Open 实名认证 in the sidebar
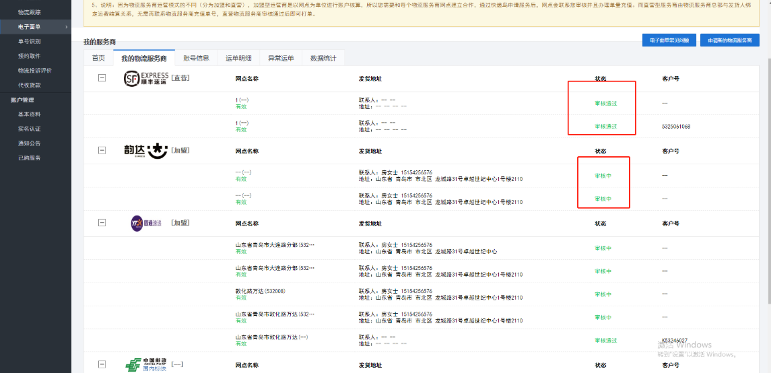771x373 pixels. click(x=29, y=129)
